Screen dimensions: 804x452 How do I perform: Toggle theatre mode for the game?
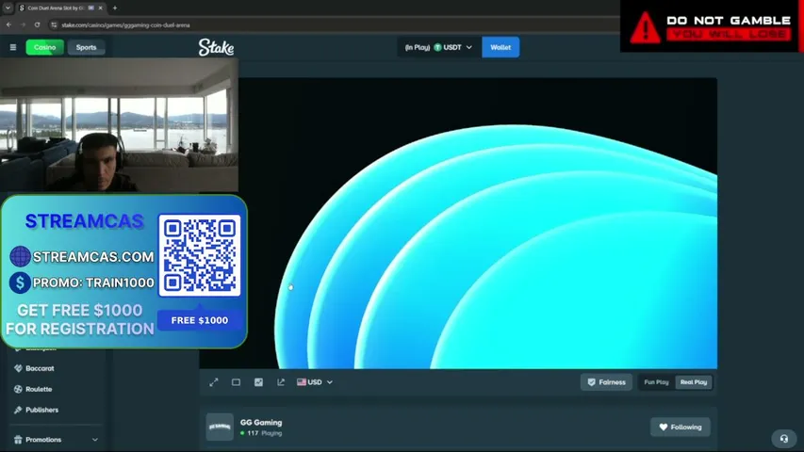[x=236, y=382]
